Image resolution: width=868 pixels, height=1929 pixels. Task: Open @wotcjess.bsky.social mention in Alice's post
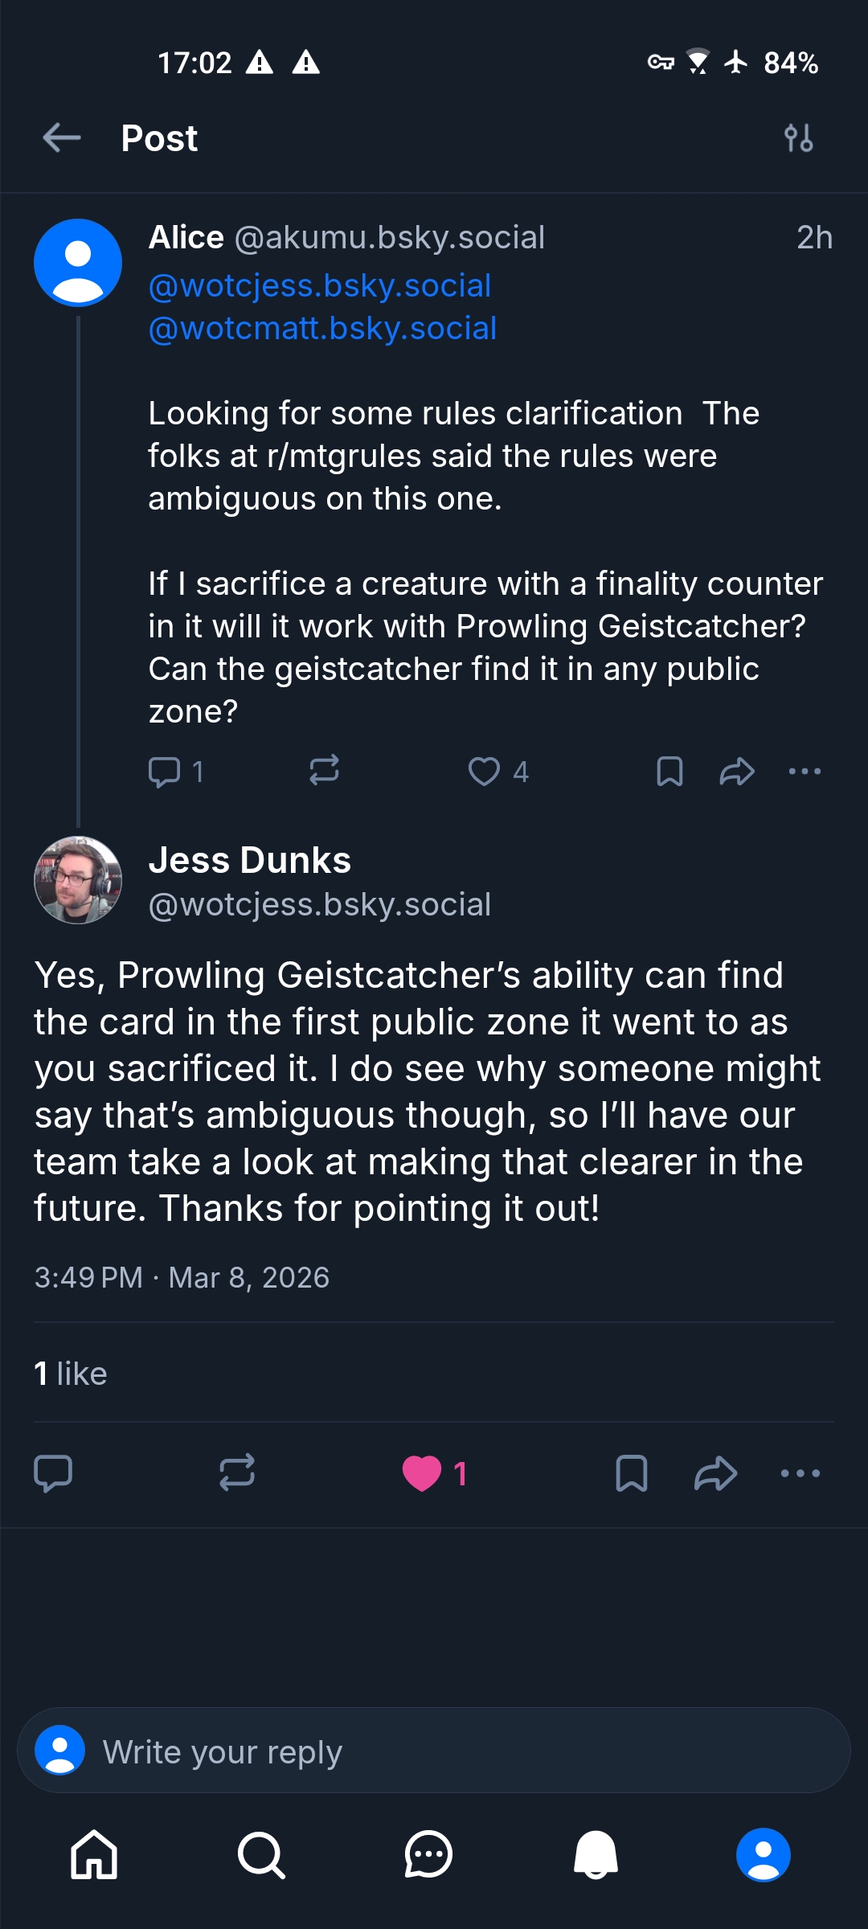click(x=319, y=285)
